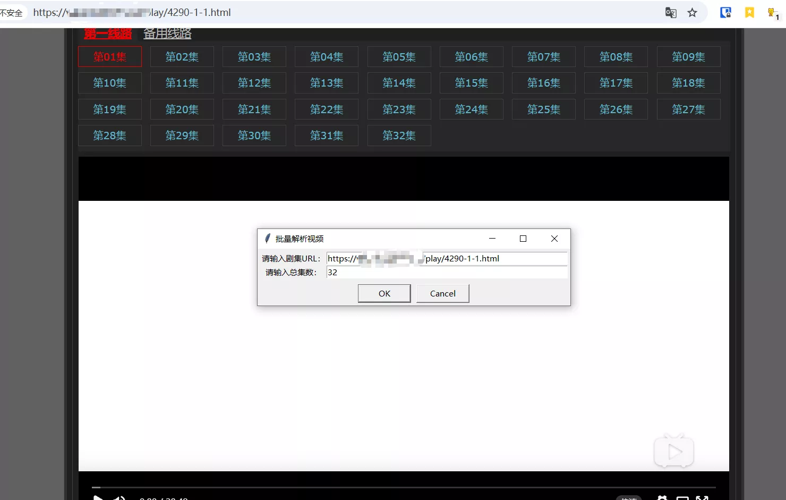Open episode 第19集
This screenshot has height=500, width=786.
[110, 109]
